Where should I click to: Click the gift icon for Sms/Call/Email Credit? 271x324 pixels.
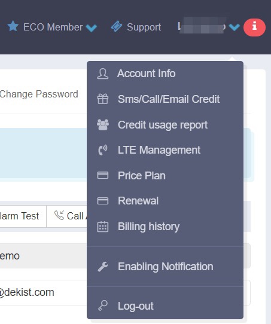click(x=103, y=99)
